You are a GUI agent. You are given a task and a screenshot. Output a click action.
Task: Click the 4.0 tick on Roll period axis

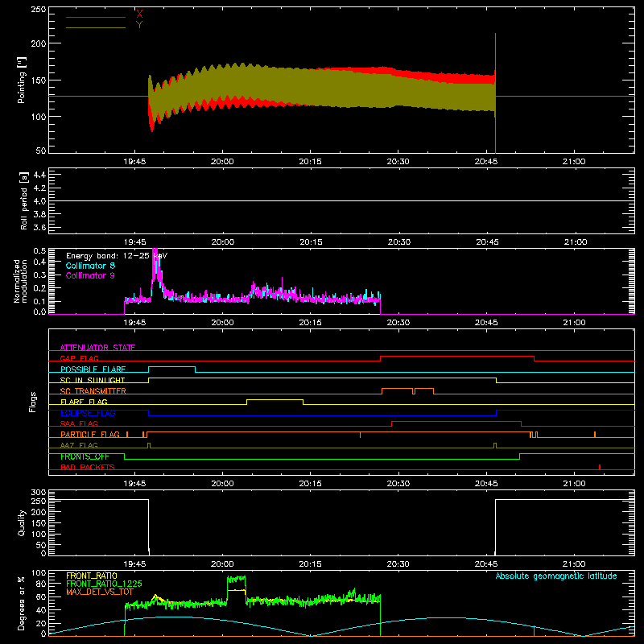39,201
